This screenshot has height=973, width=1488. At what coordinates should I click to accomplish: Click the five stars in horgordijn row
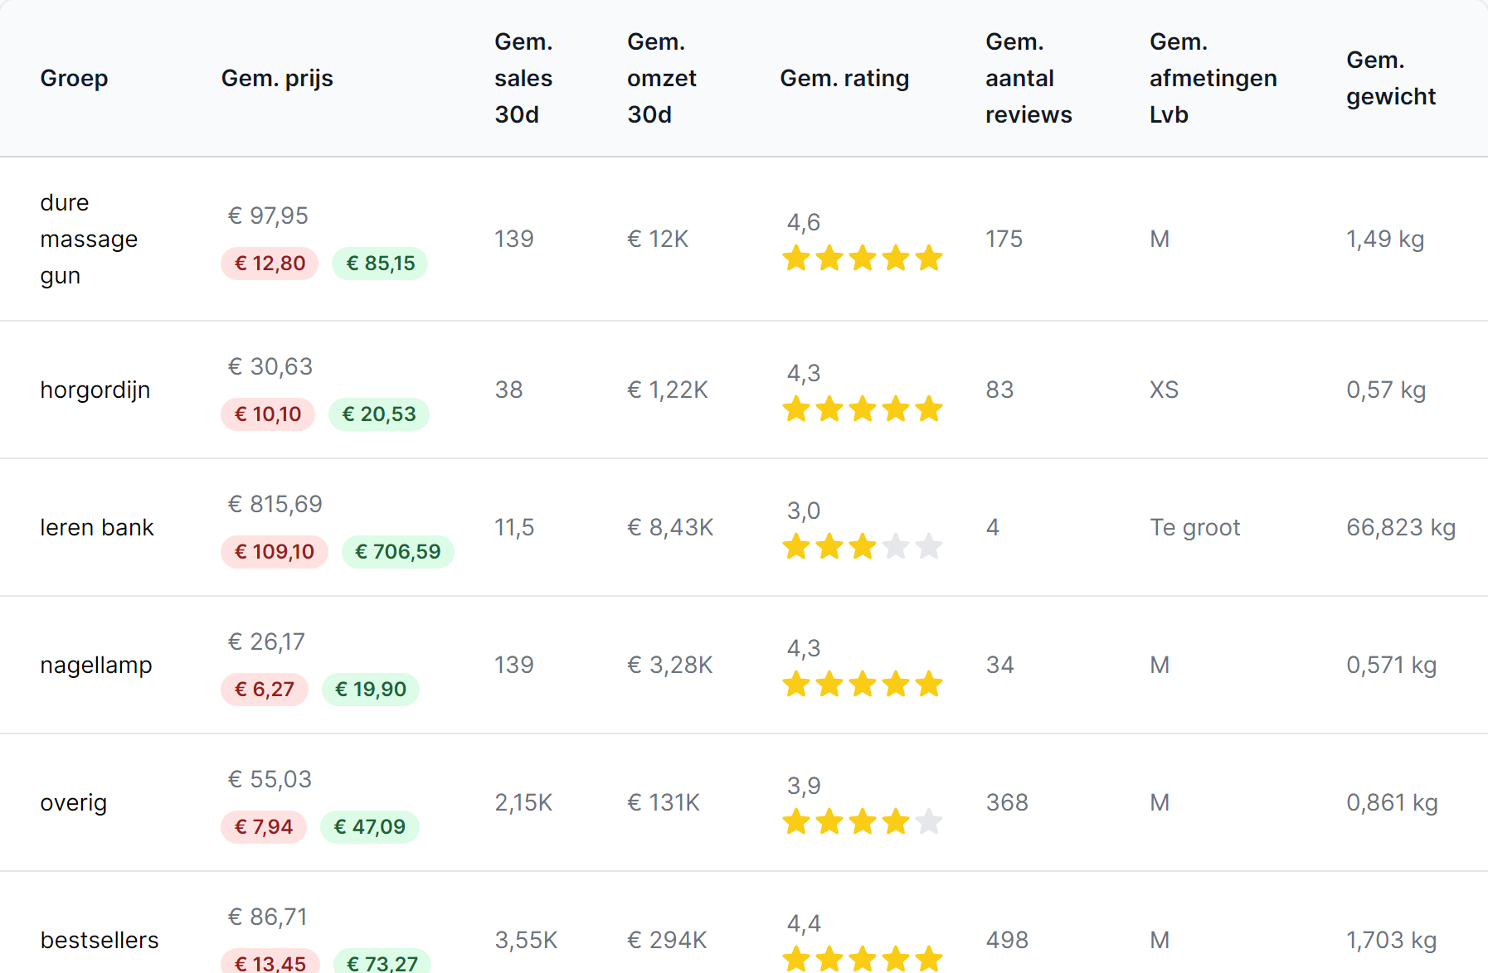(x=862, y=409)
